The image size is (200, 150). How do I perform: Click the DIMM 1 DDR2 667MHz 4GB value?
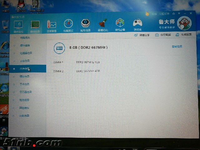click(x=88, y=62)
